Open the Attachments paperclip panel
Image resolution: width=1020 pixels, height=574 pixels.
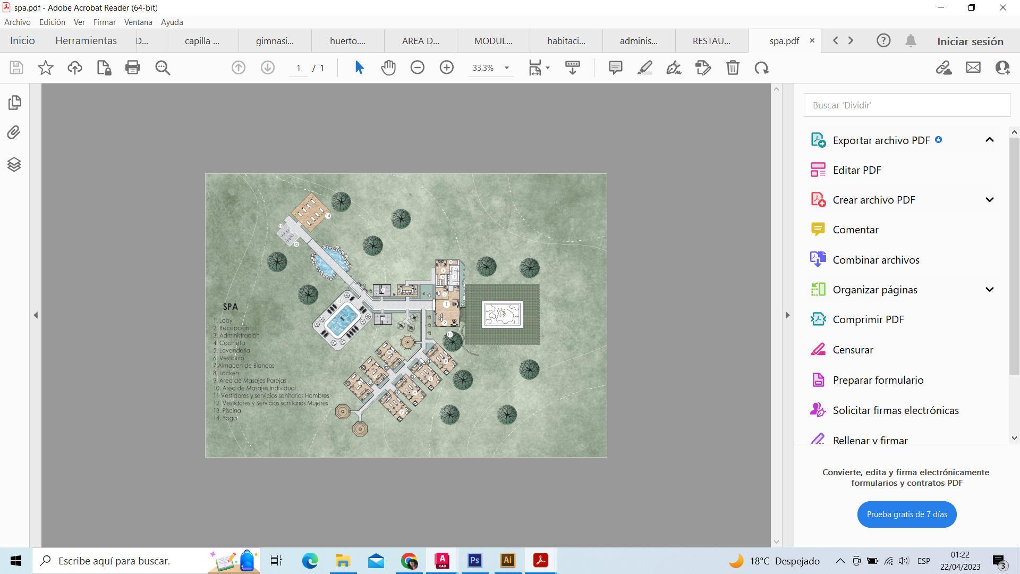click(14, 132)
